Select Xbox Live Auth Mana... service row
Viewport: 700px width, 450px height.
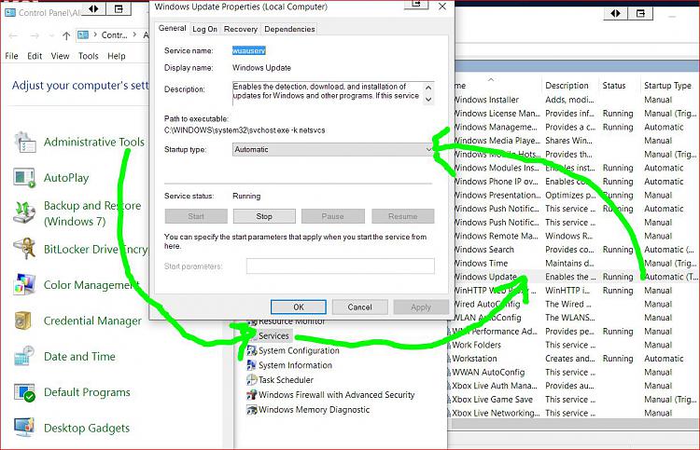click(574, 386)
